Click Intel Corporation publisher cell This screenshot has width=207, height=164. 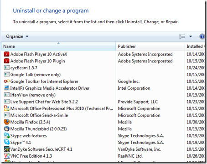click(134, 88)
